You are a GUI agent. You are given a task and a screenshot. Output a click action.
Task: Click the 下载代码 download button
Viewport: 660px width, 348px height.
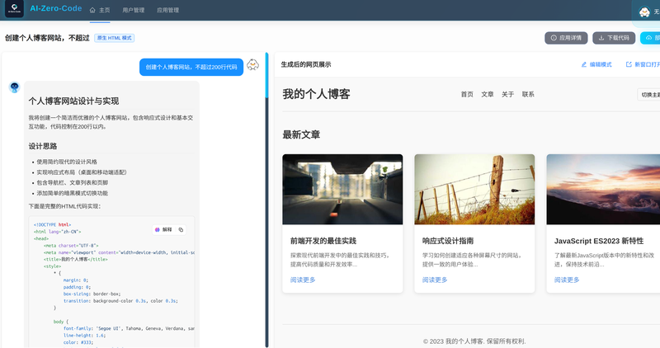[x=614, y=38]
